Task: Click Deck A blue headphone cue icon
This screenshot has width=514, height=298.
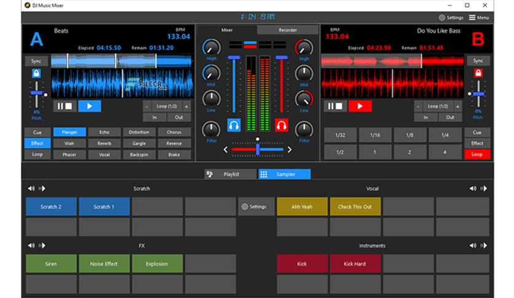Action: pos(234,125)
